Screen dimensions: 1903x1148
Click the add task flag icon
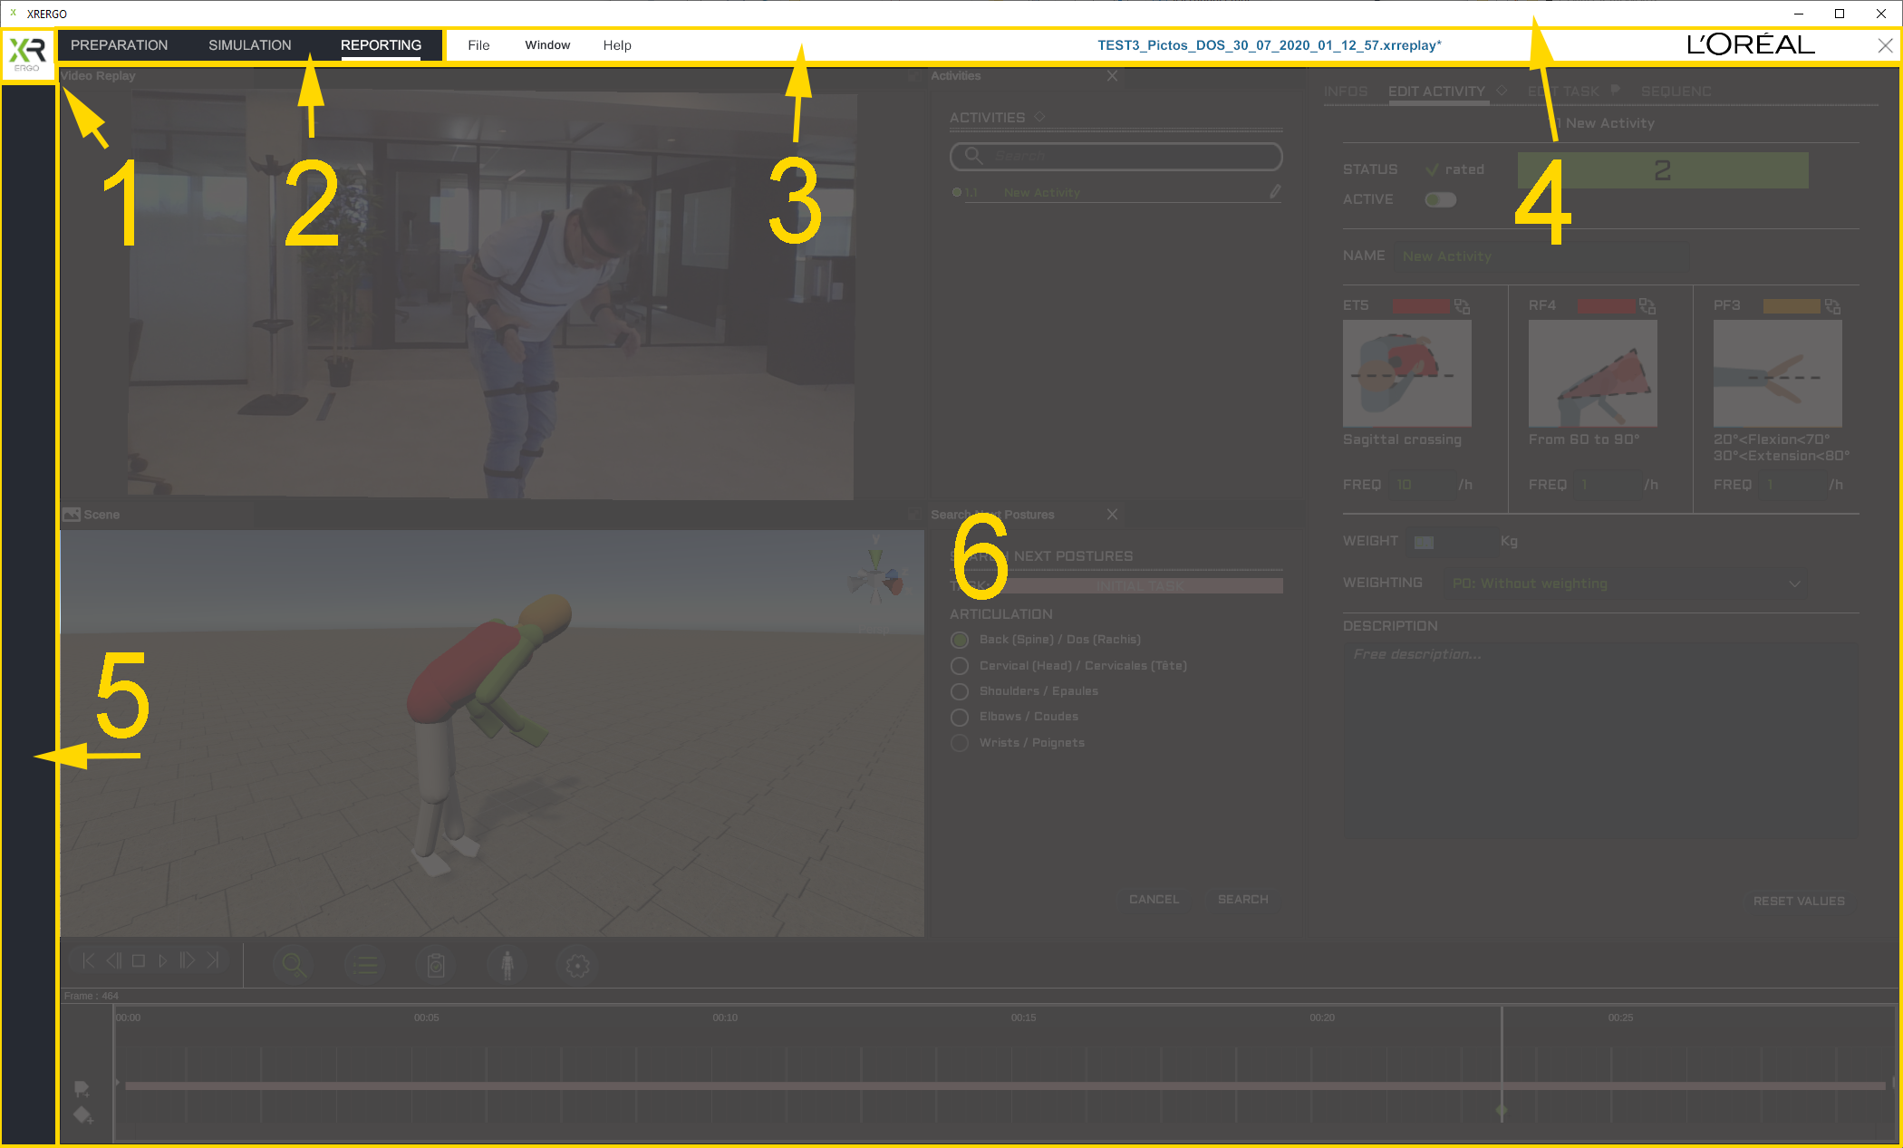(x=82, y=1088)
